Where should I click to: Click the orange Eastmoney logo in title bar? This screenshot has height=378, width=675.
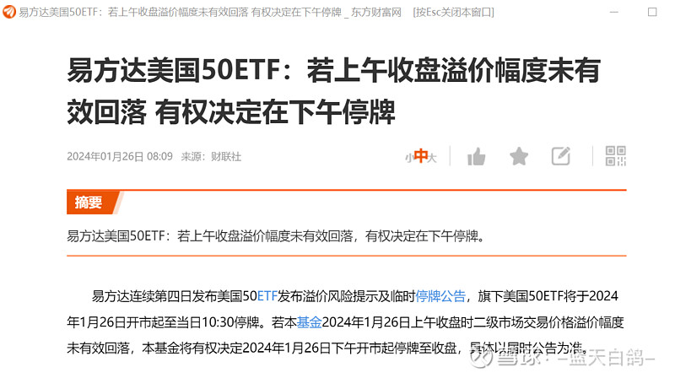pos(9,12)
